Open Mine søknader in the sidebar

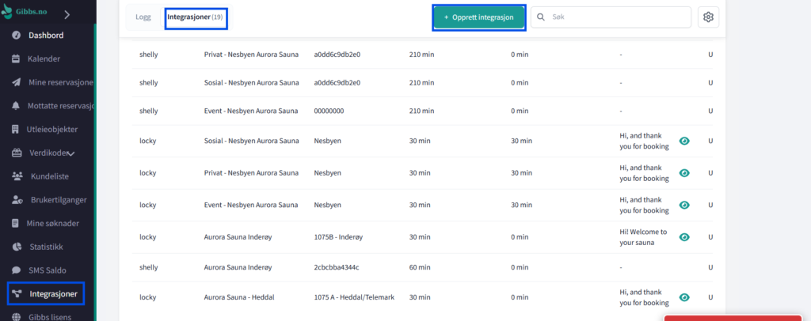tap(53, 224)
